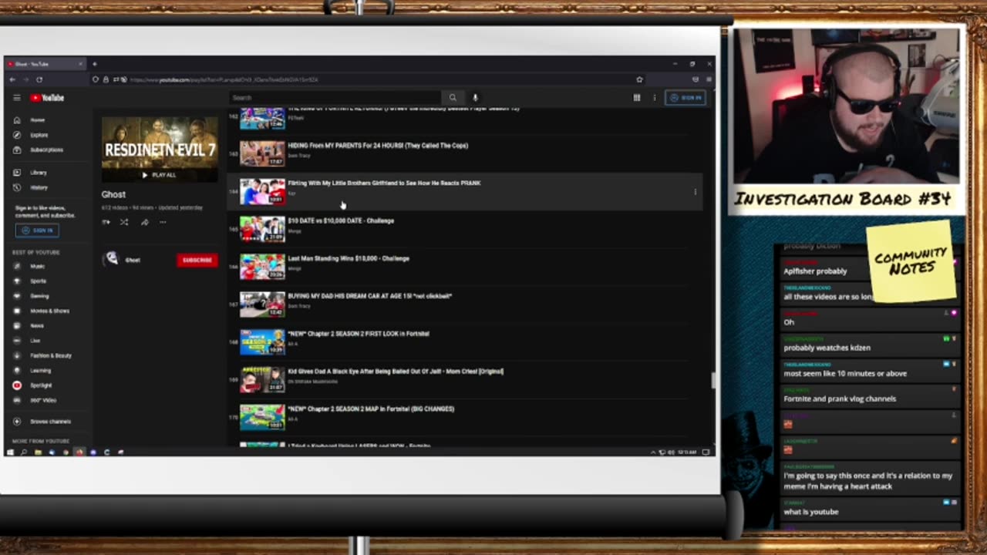987x555 pixels.
Task: Open Explore in the sidebar
Action: [39, 135]
